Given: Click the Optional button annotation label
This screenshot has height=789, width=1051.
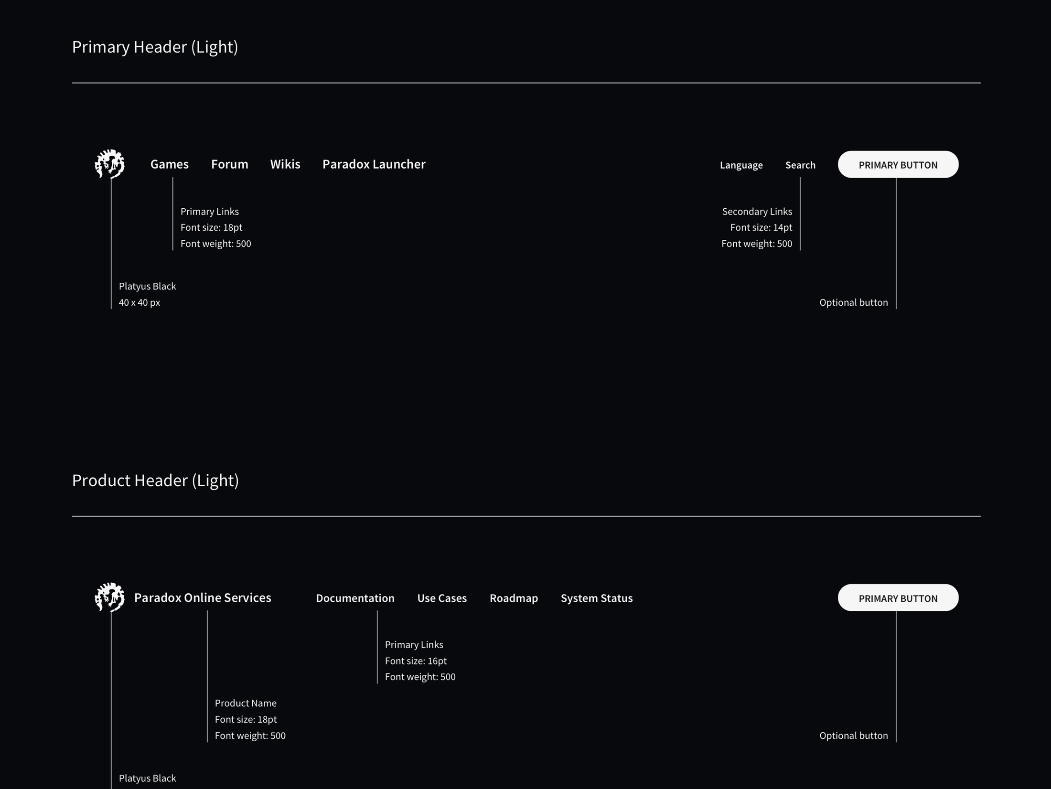Looking at the screenshot, I should coord(854,302).
